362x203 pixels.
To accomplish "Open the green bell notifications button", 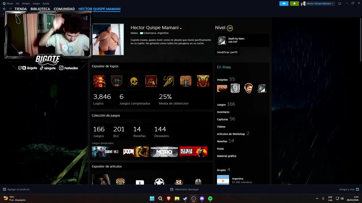I will pos(294,3).
